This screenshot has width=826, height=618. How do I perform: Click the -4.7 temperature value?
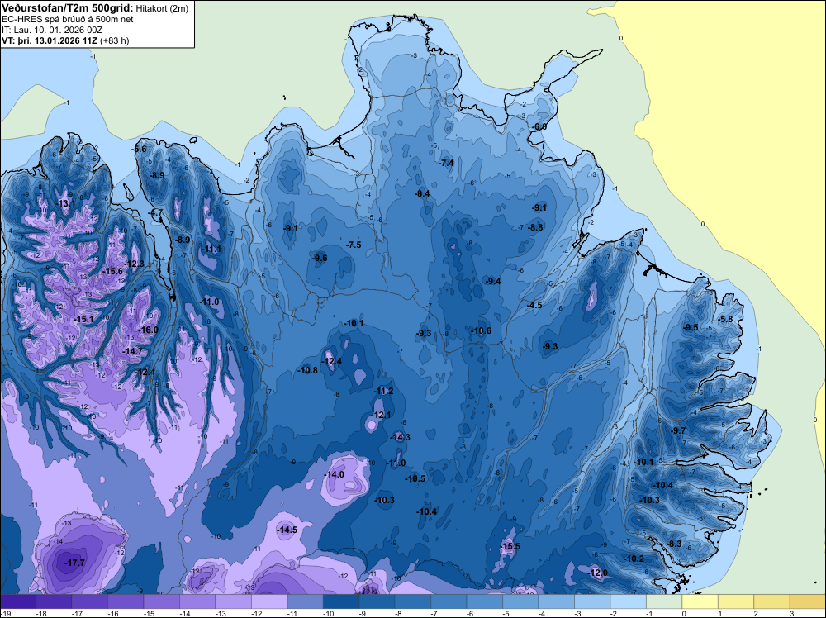pyautogui.click(x=156, y=212)
